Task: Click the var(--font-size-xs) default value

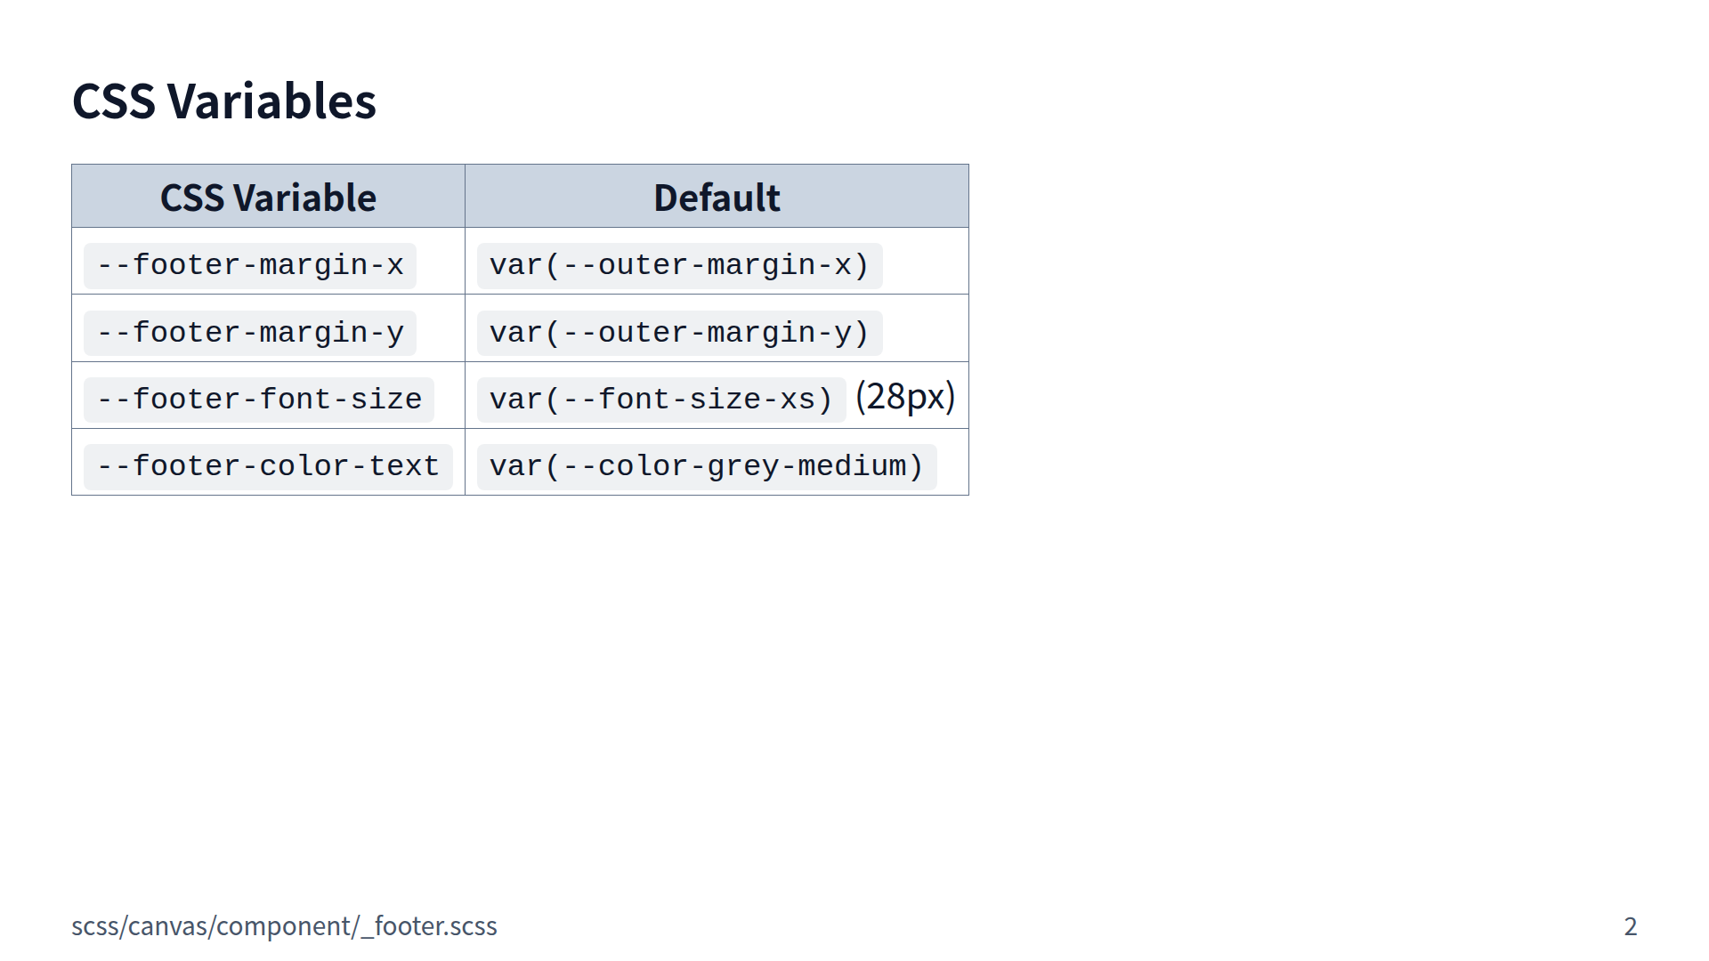Action: click(661, 400)
